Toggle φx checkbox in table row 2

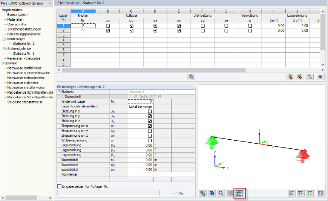pyautogui.click(x=179, y=31)
